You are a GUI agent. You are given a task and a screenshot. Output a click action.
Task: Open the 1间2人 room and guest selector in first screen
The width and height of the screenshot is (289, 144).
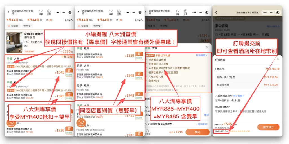69,20
